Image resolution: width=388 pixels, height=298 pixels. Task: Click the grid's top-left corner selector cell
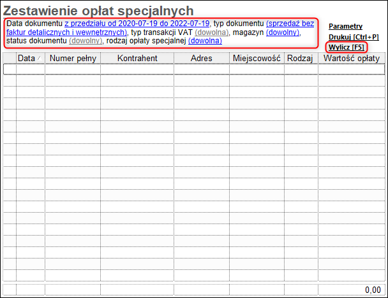[x=10, y=58]
